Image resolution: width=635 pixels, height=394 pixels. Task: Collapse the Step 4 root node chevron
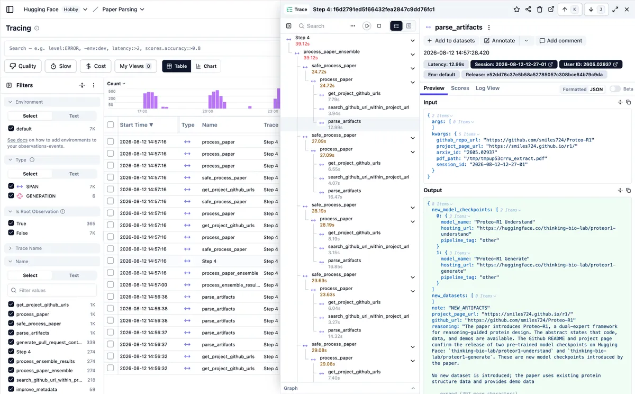point(413,41)
